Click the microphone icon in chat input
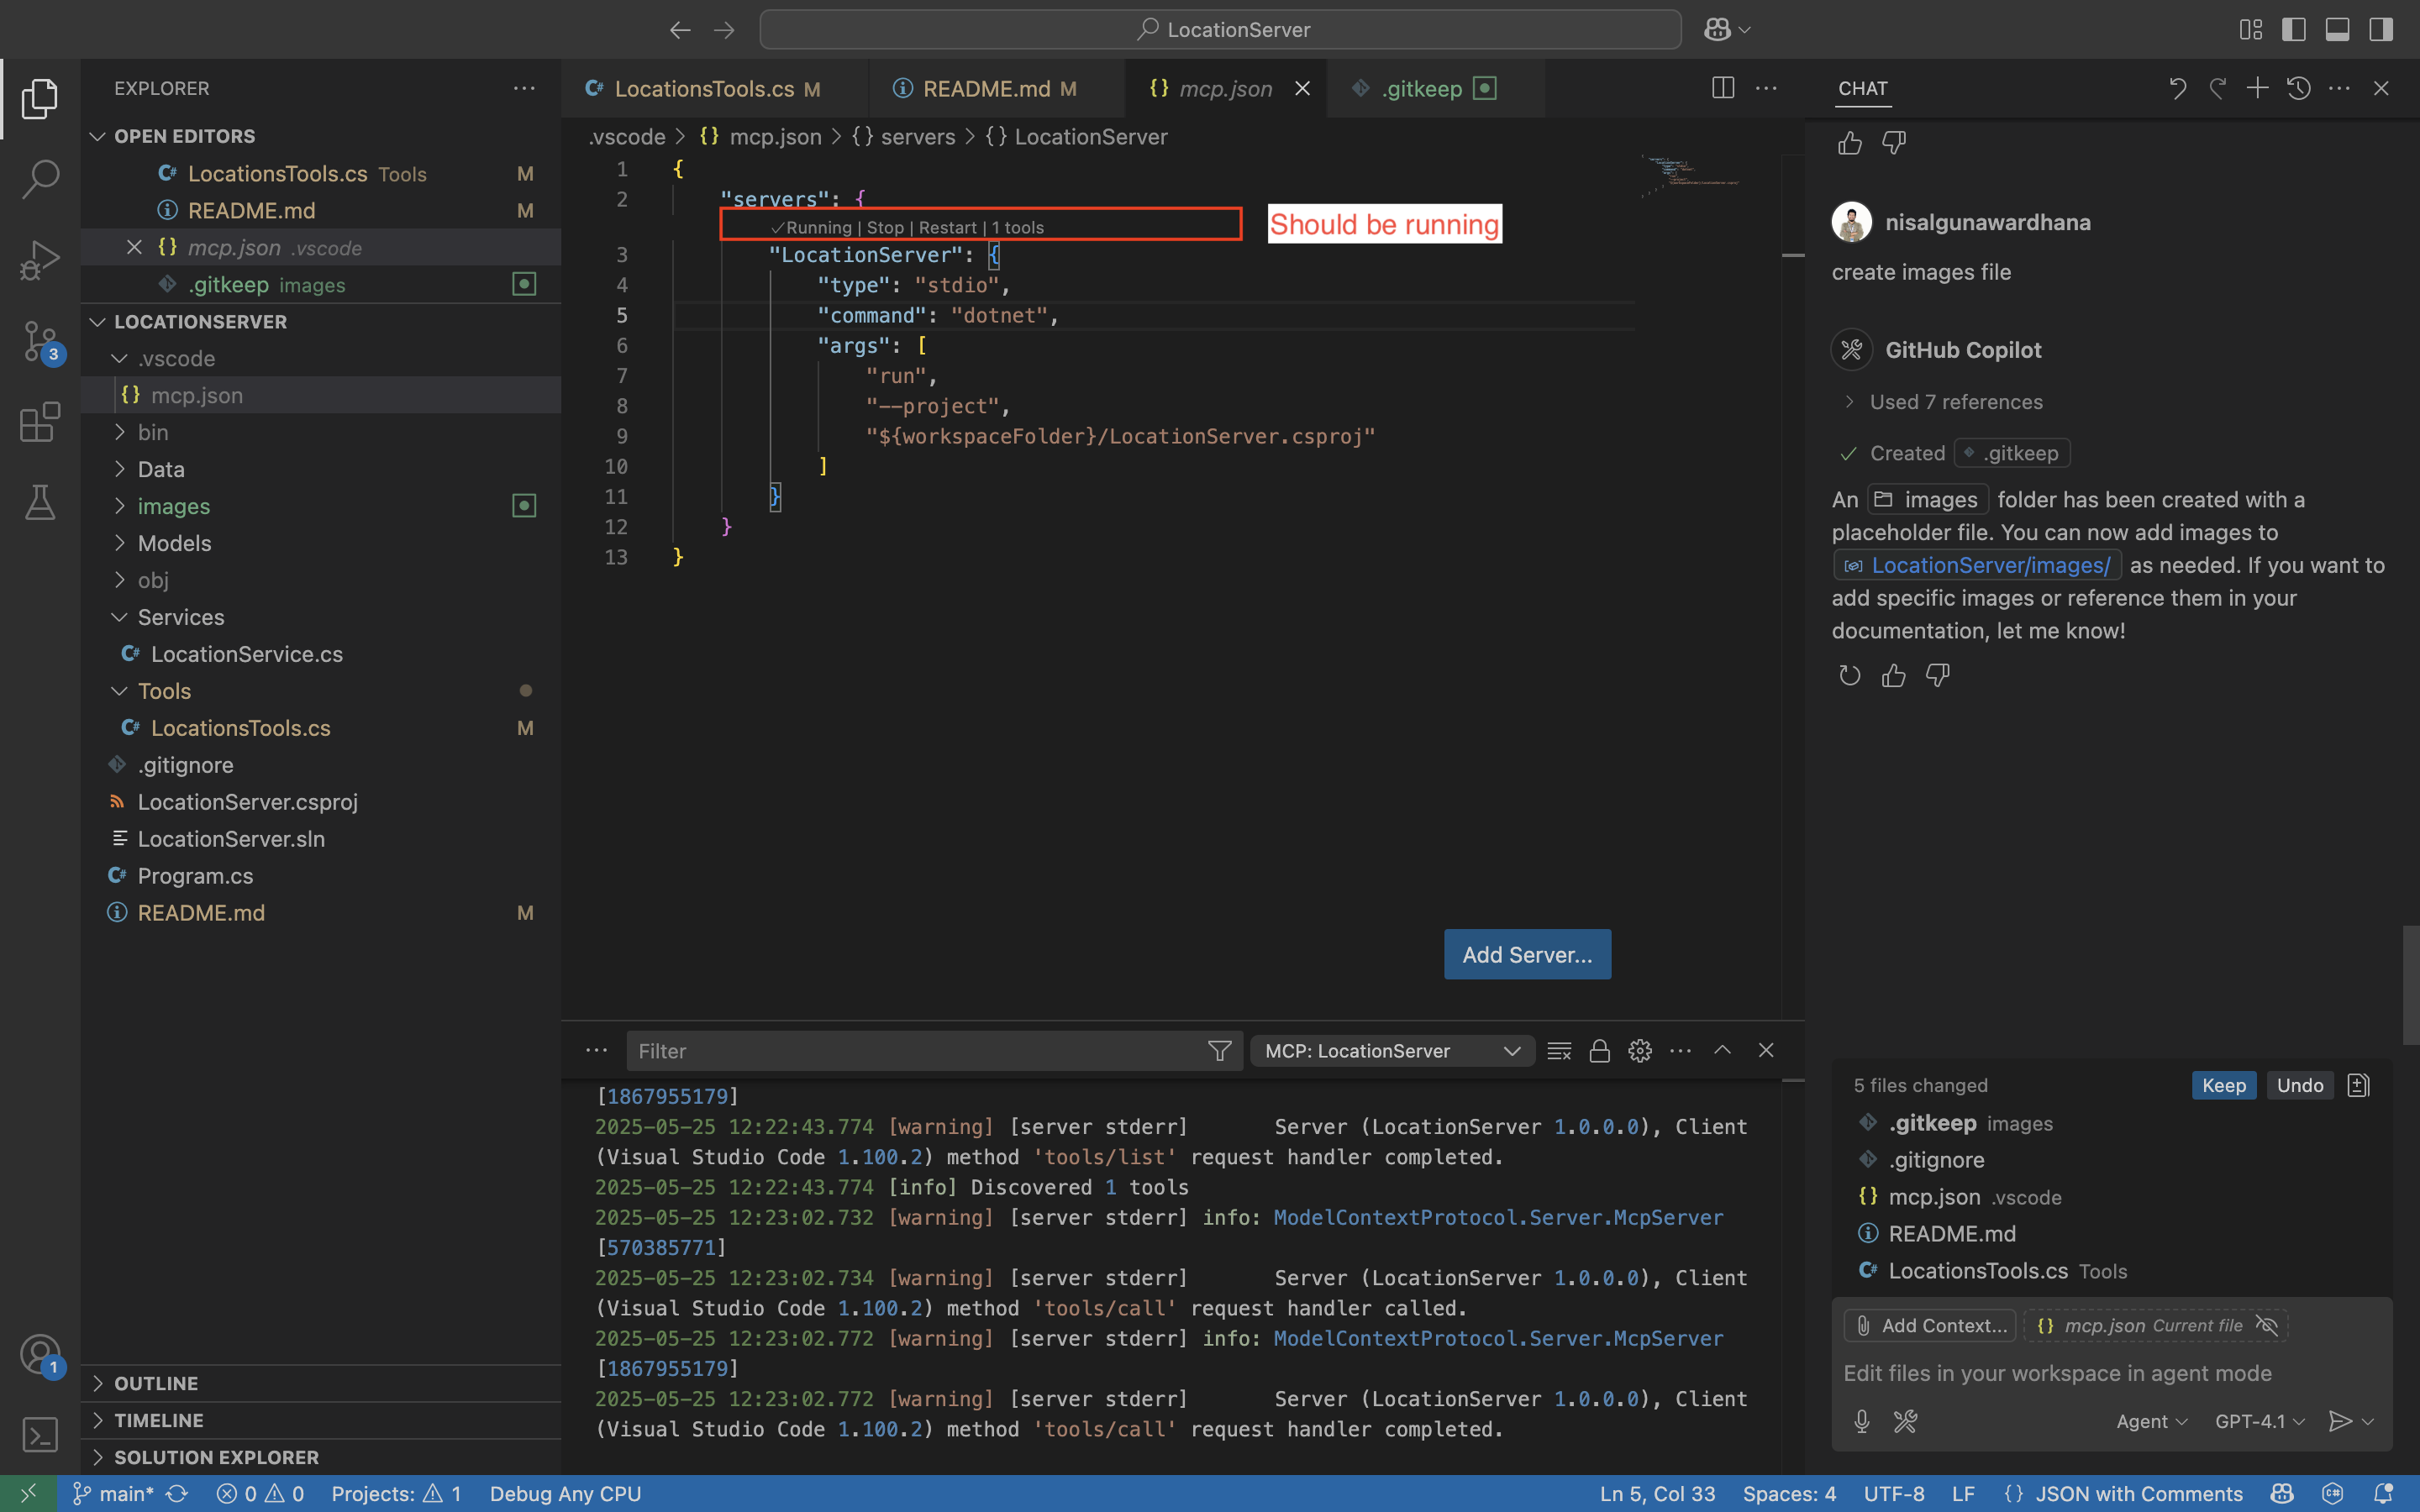The image size is (2420, 1512). (x=1860, y=1420)
